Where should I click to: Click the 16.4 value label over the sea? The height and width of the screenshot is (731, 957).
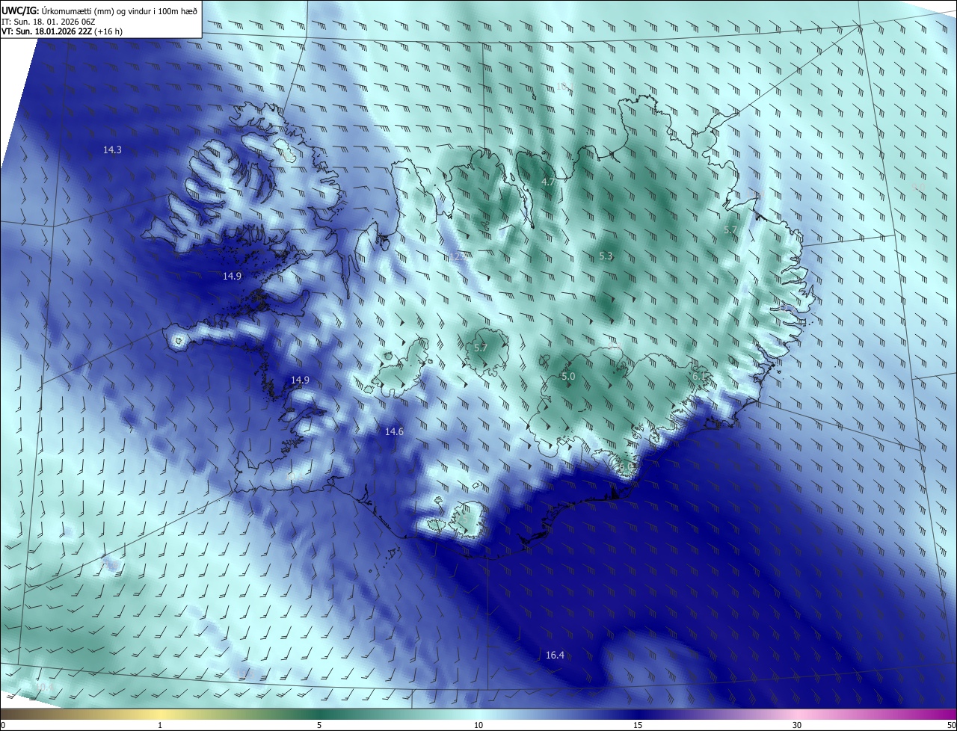[555, 655]
